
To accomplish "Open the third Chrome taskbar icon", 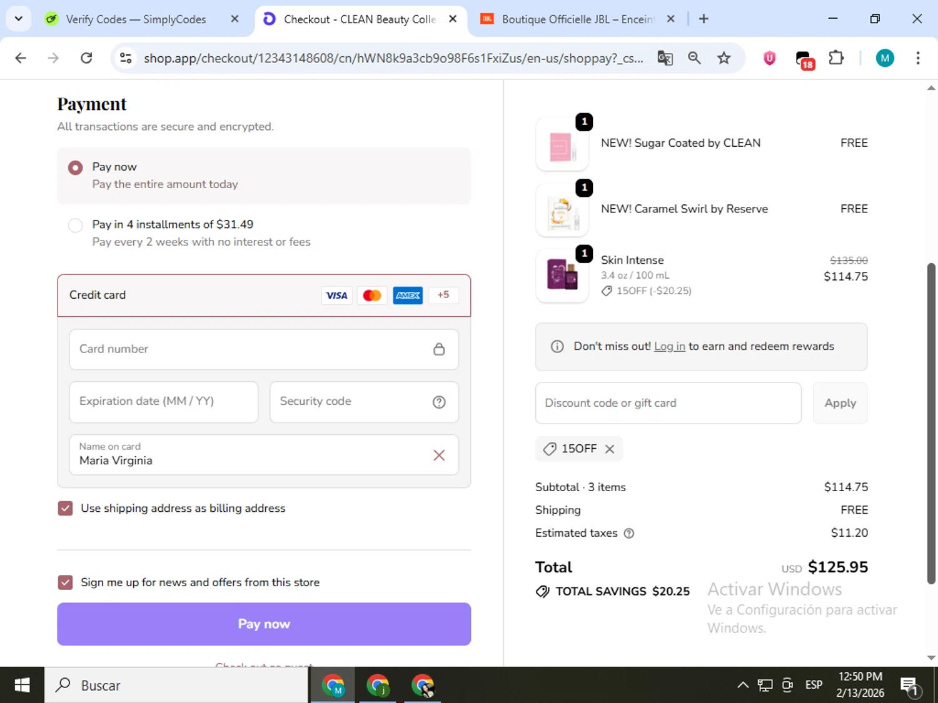I will [x=423, y=685].
